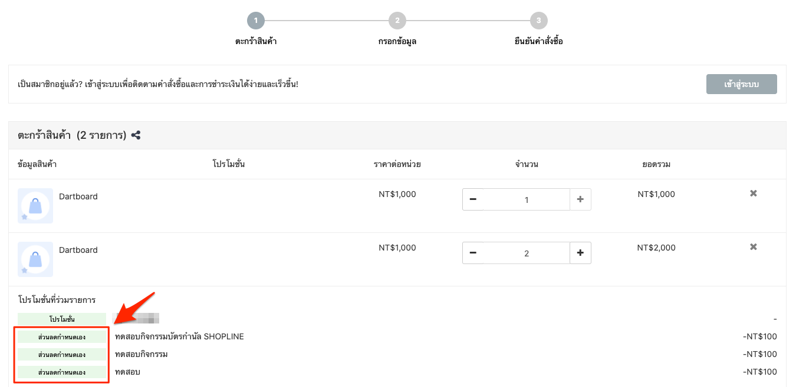796x387 pixels.
Task: Click the จำนวน column header
Action: click(527, 164)
